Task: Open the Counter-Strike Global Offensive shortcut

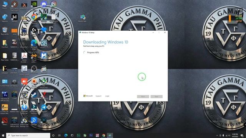Action: [x=5, y=109]
